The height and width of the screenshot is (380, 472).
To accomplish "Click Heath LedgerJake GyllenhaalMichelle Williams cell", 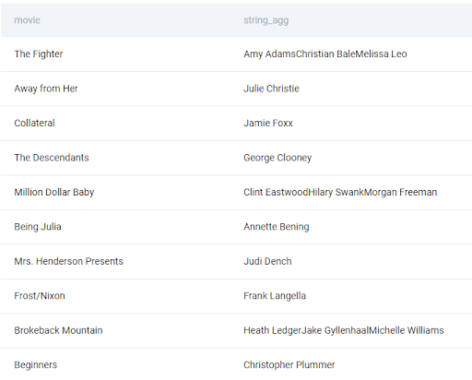I will 344,330.
